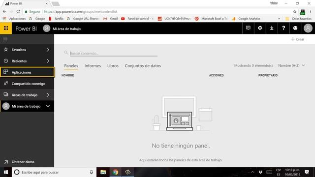
Task: Click the microphone icon in taskbar search
Action: [x=91, y=172]
